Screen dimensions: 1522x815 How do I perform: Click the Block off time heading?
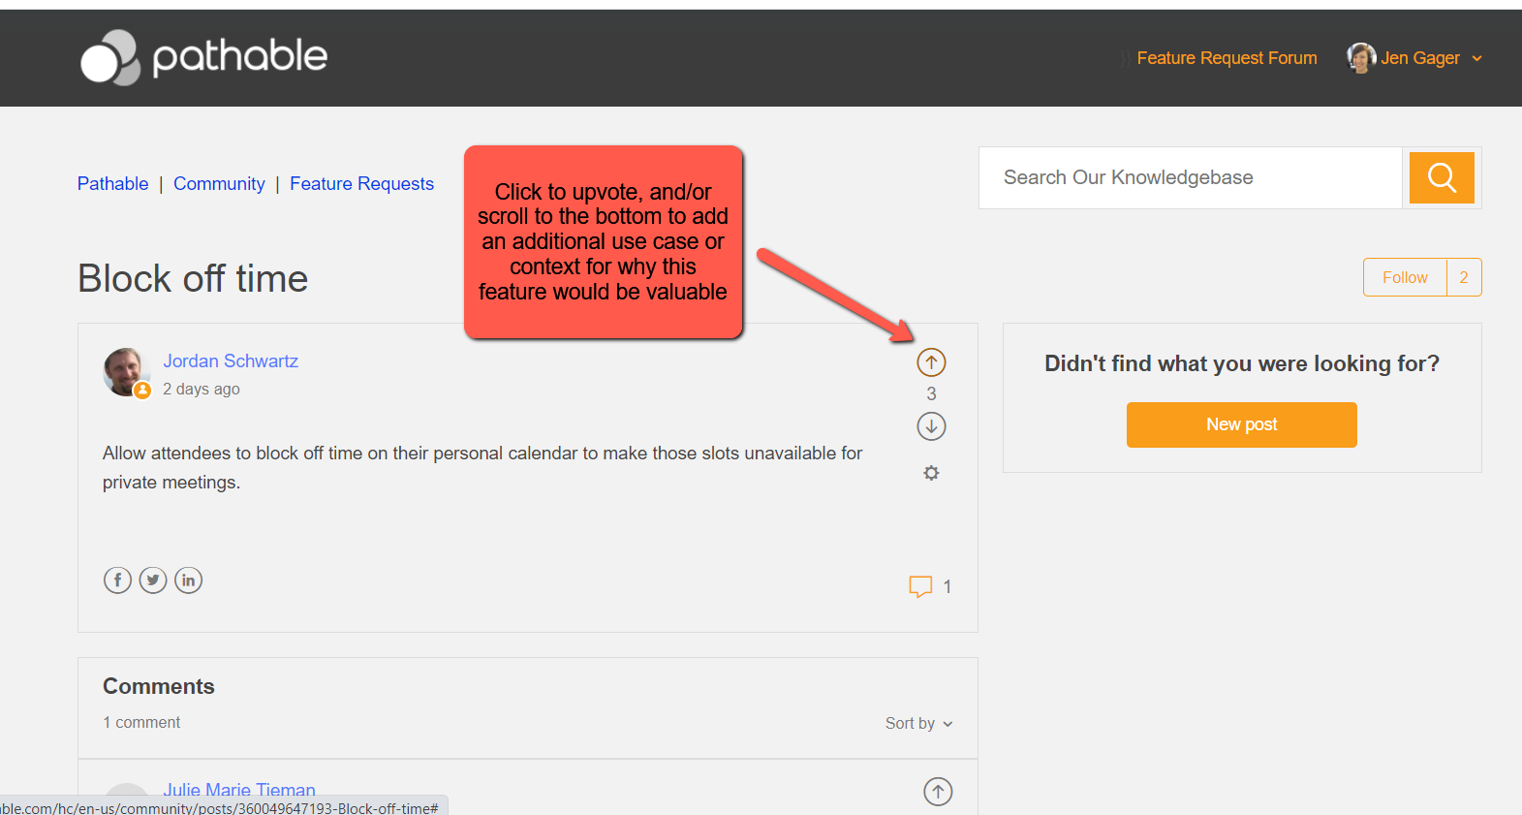pyautogui.click(x=193, y=279)
